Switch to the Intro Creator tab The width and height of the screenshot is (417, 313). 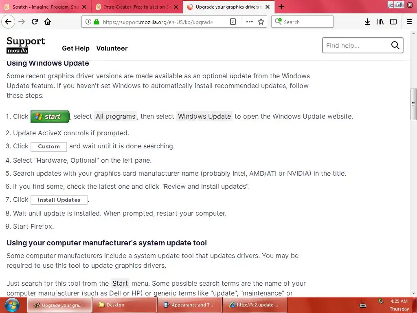click(137, 7)
